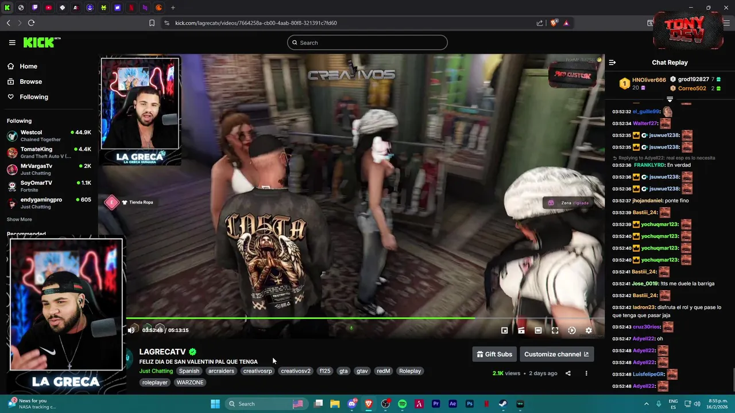Click the browser share page icon
This screenshot has width=735, height=413.
(x=540, y=23)
